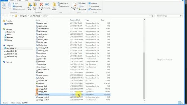Select Desktop in navigation pane
The height and width of the screenshot is (105, 187).
[8, 24]
